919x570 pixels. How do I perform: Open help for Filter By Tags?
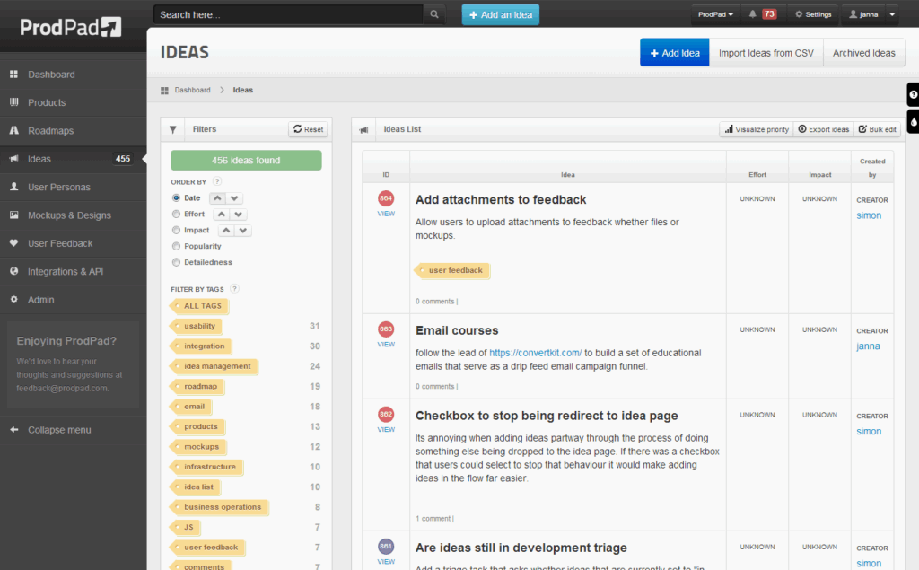pos(234,289)
